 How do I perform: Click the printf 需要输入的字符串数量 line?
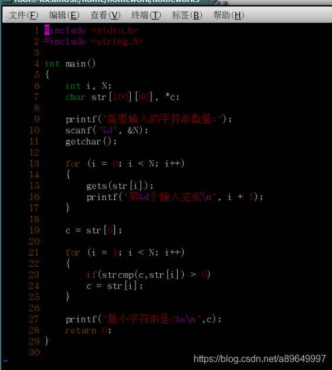click(148, 119)
